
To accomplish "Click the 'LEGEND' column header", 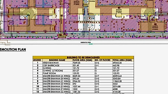I will [x=37, y=60].
